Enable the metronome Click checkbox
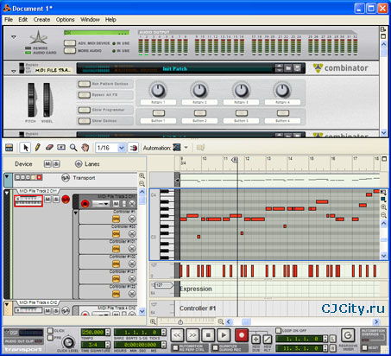The image size is (391, 356). point(50,330)
